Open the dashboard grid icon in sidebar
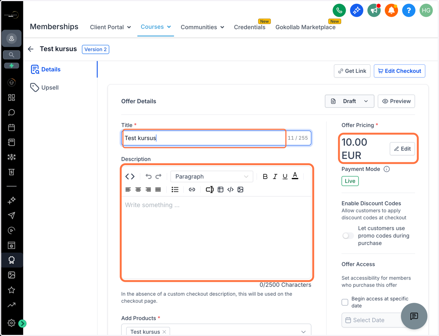The width and height of the screenshot is (439, 336). (x=11, y=97)
